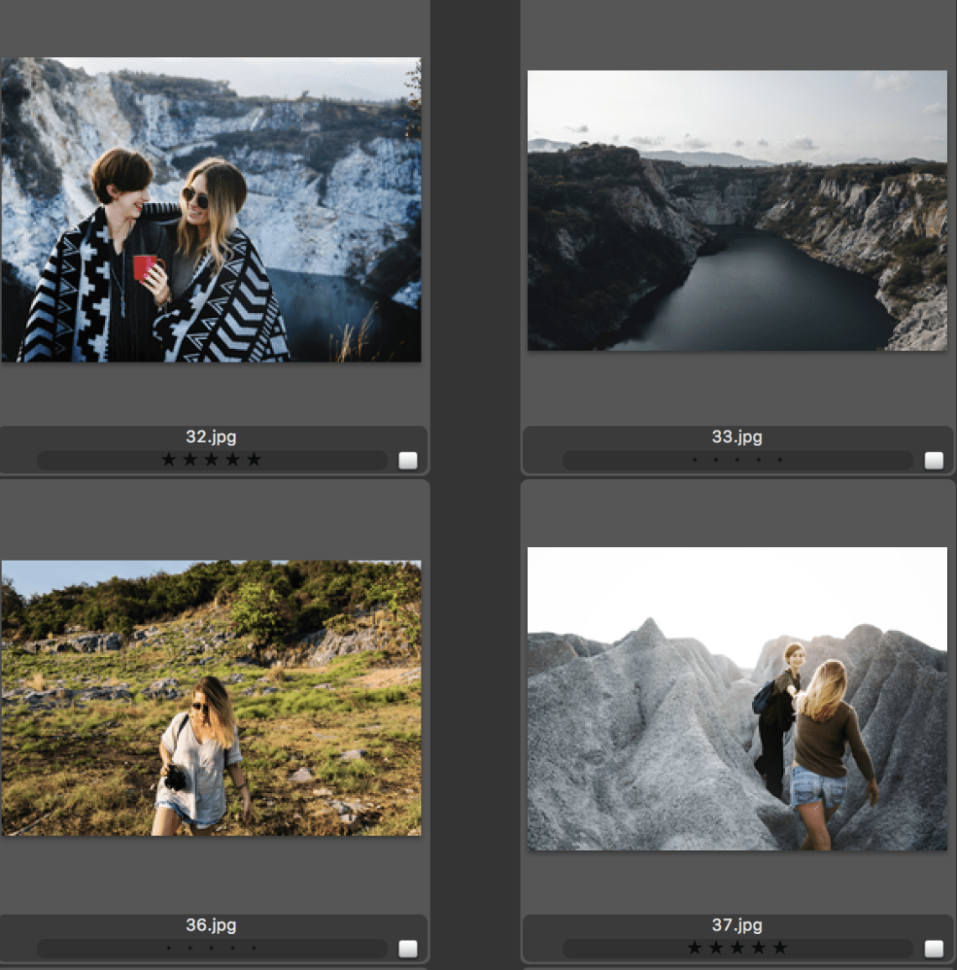The width and height of the screenshot is (957, 970).
Task: Click the second star on 37.jpg
Action: point(716,948)
